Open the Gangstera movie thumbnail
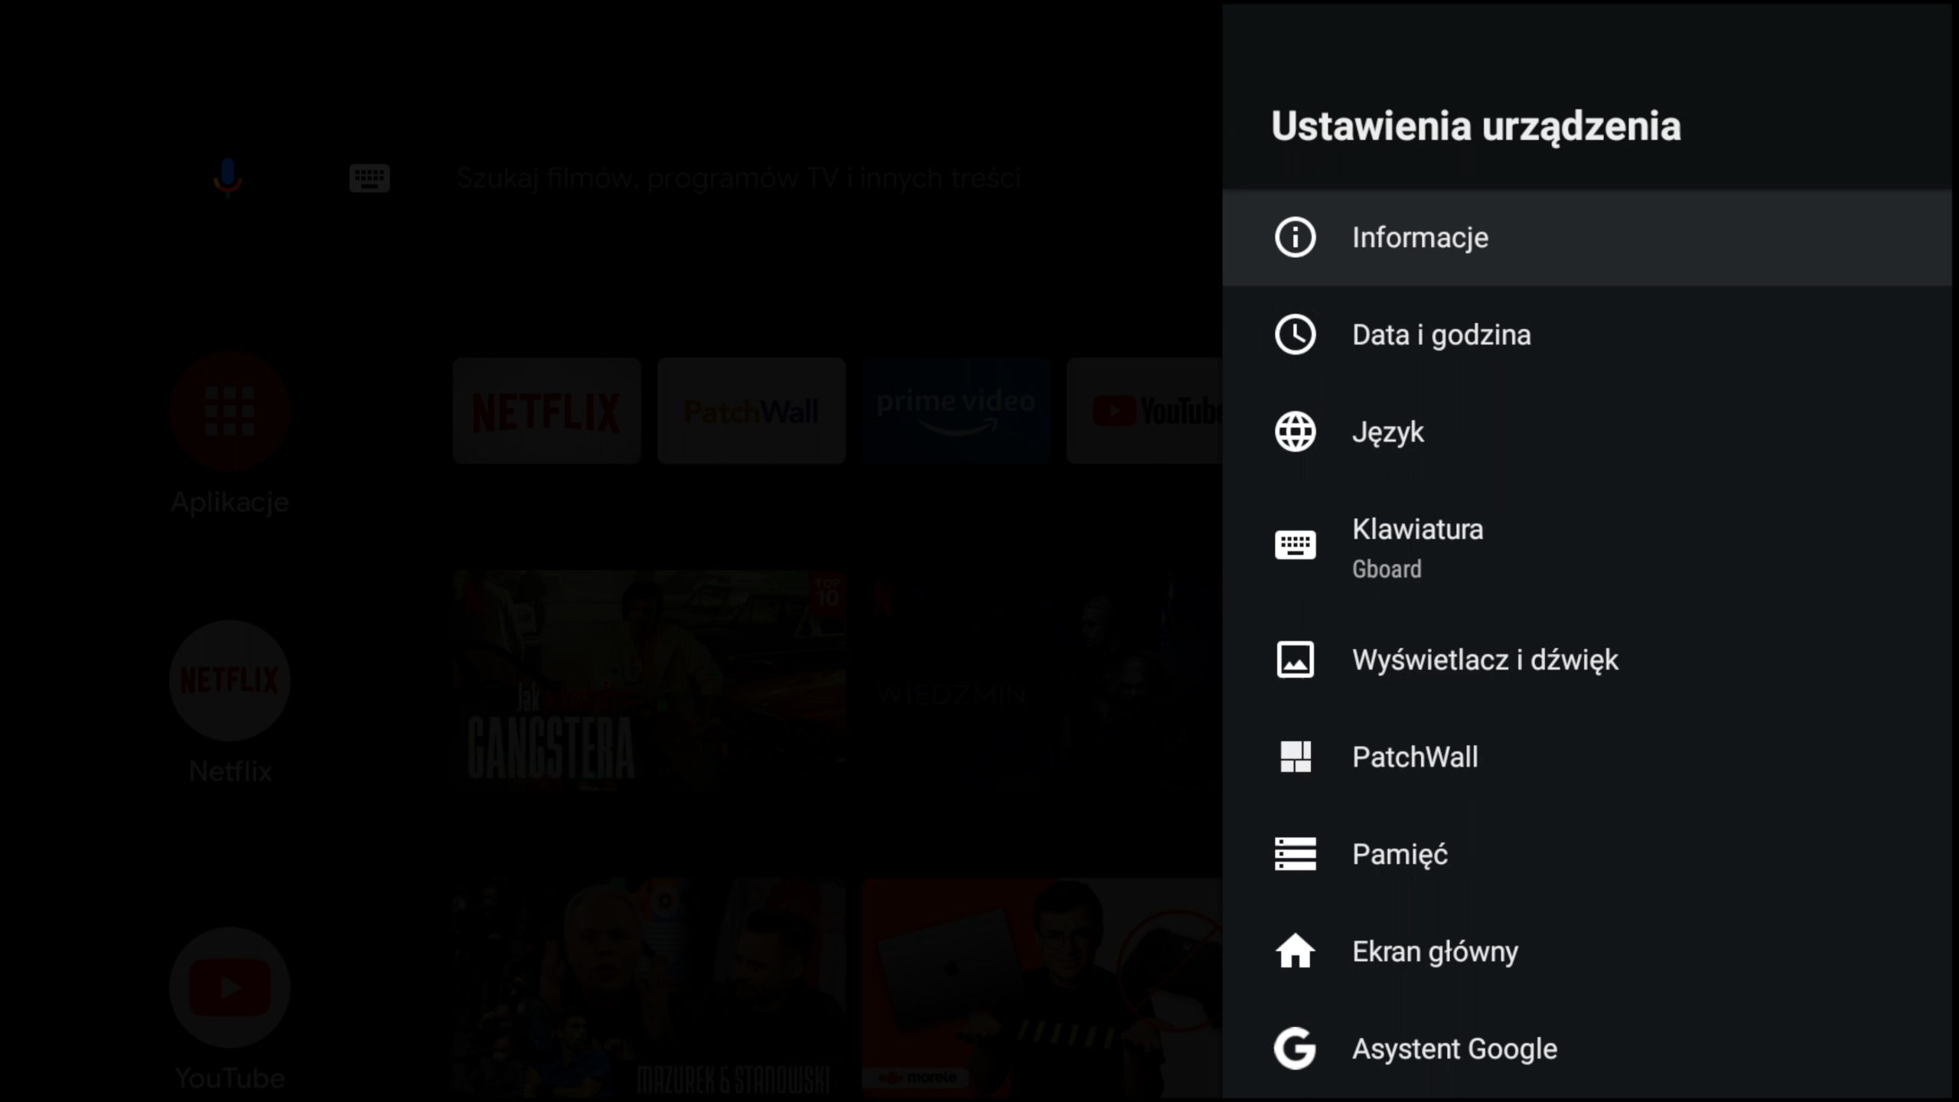 (649, 681)
